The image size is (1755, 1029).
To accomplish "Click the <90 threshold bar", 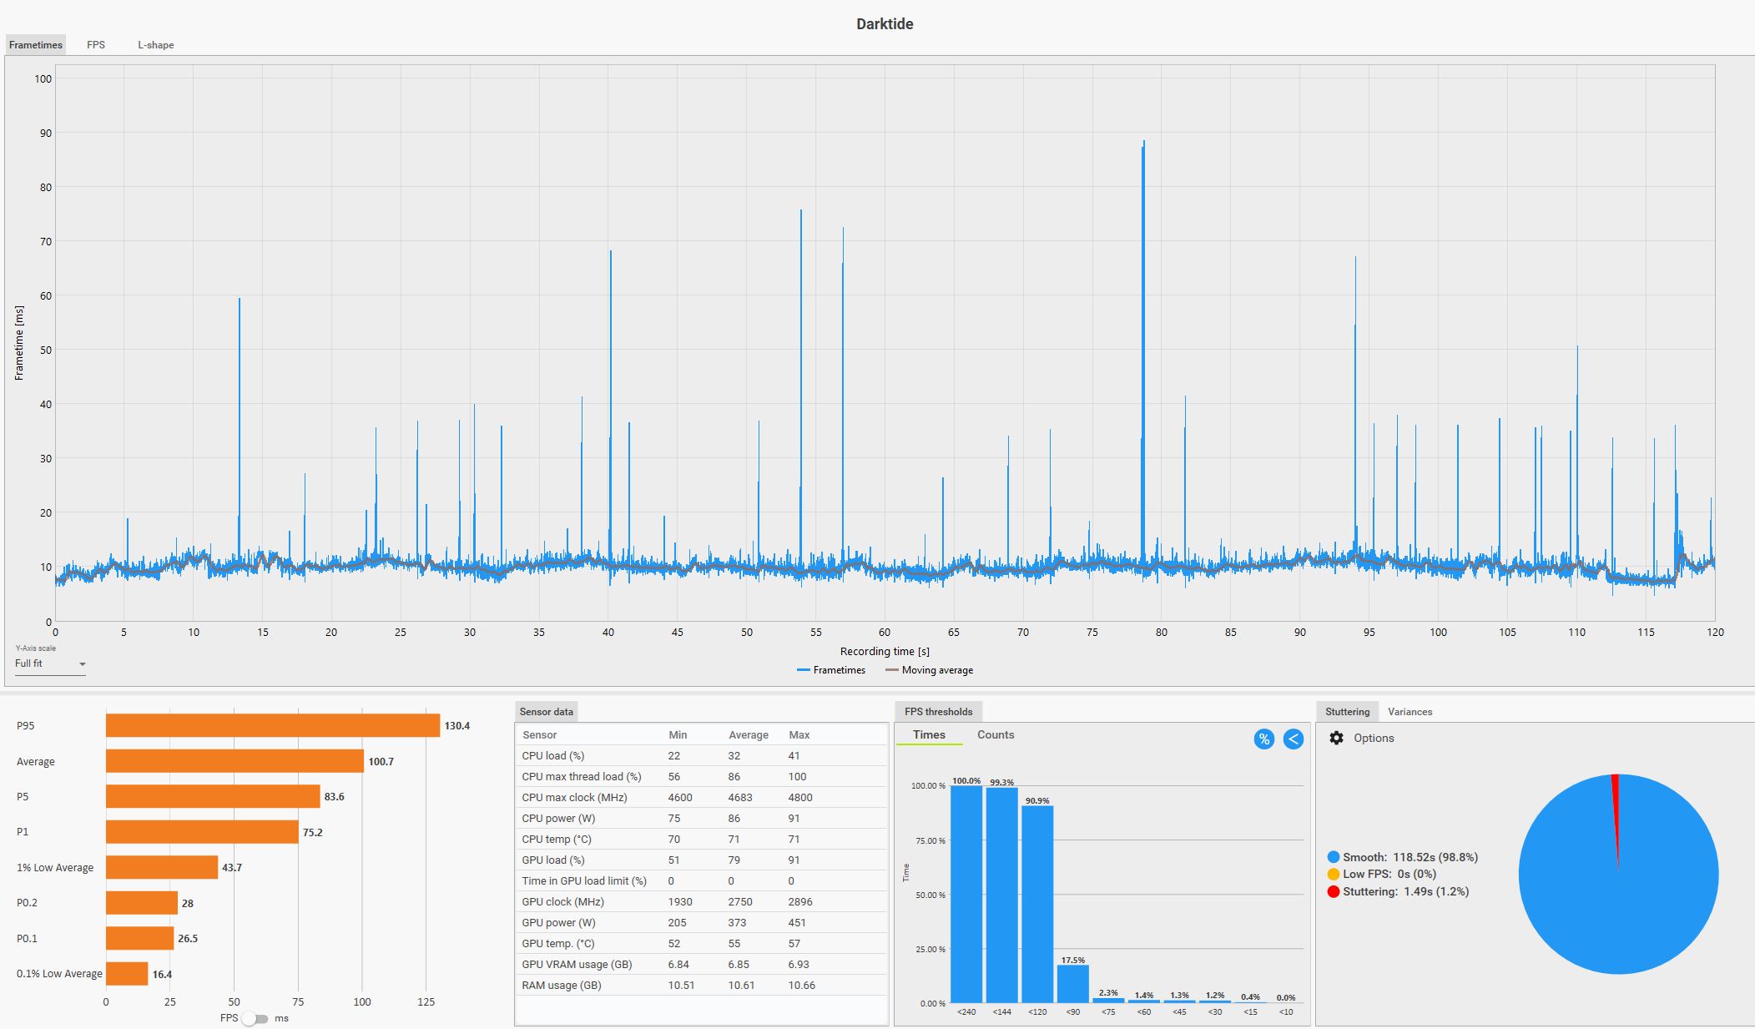I will coord(1072,983).
